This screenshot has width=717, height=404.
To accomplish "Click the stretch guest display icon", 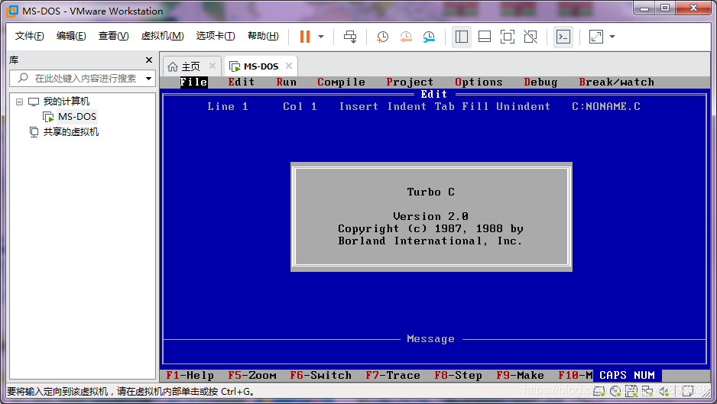I will point(595,37).
